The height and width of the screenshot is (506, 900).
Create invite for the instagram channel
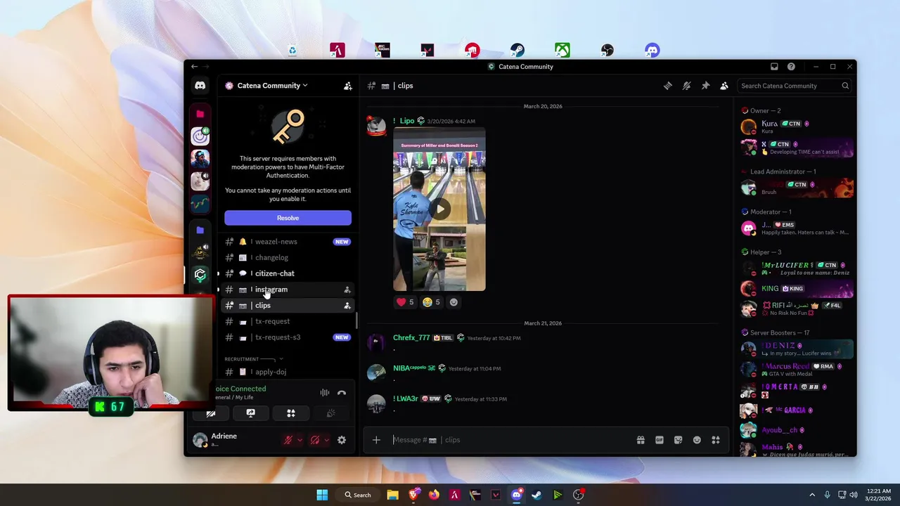point(347,290)
